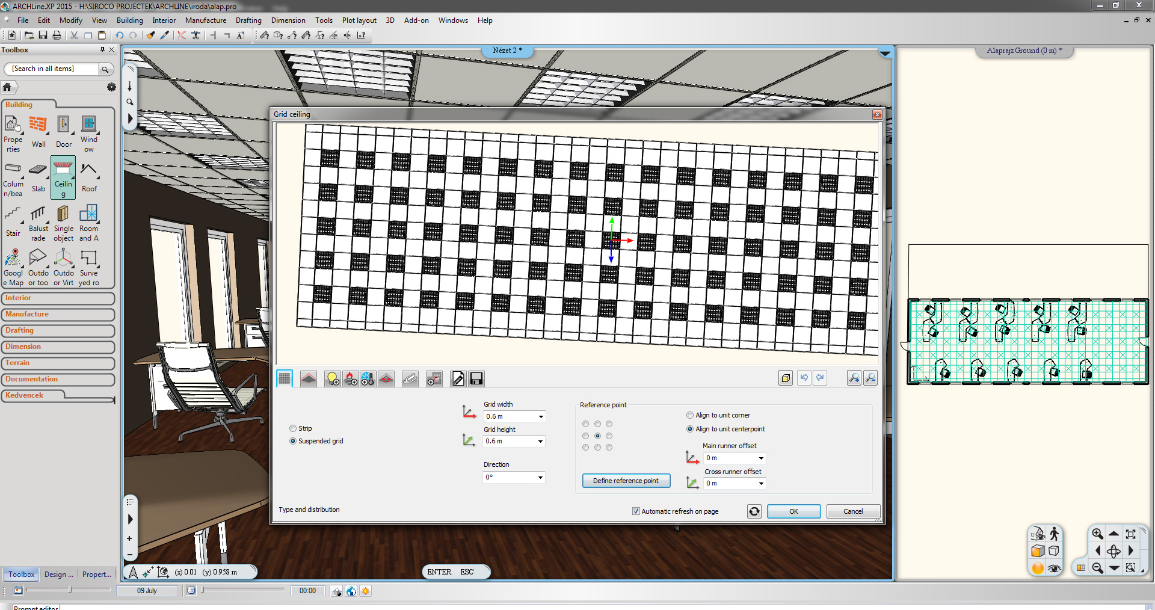Click the lighting bulb icon in dialog

(x=332, y=378)
